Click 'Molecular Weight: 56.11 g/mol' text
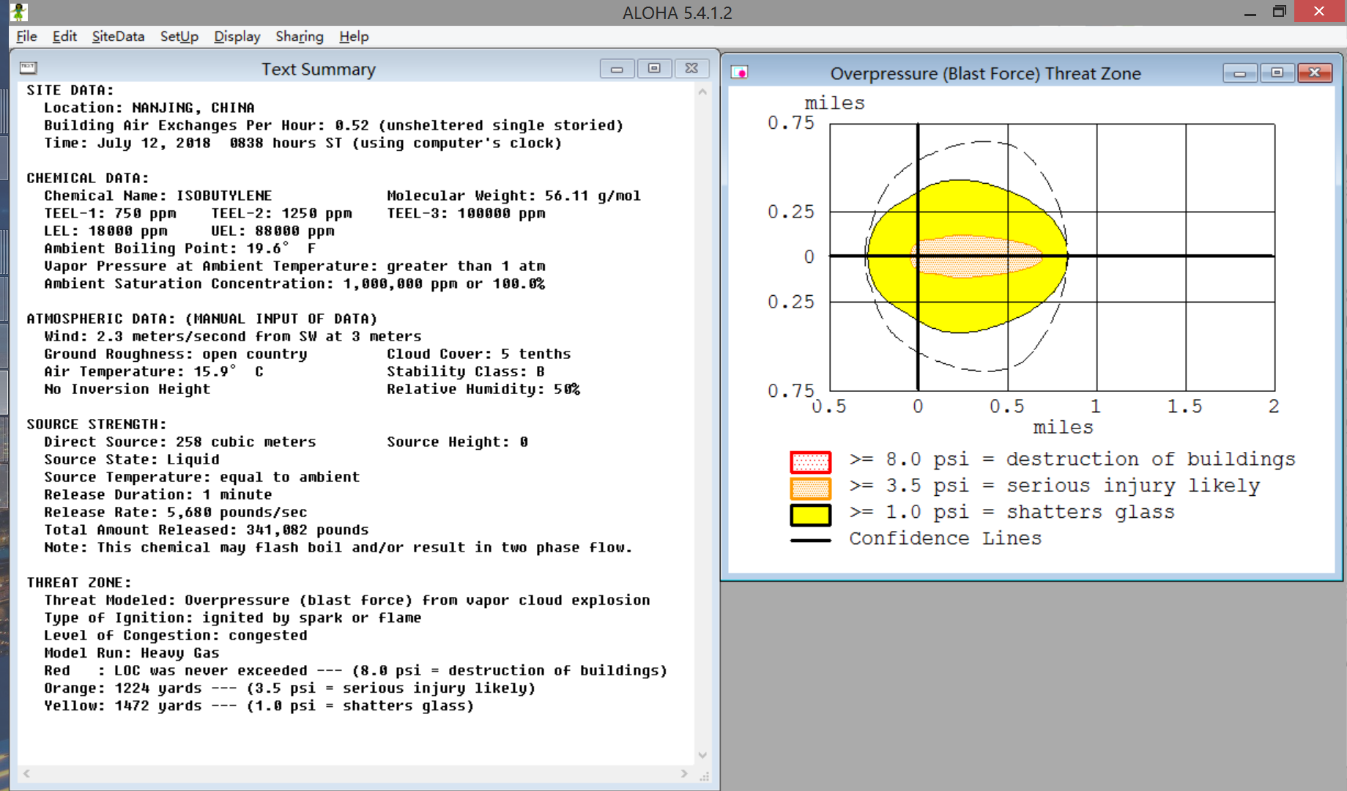 (x=514, y=196)
